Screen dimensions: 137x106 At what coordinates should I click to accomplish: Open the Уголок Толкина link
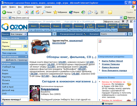[111, 64]
